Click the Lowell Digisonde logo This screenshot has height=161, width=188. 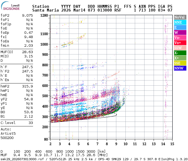point(12,7)
